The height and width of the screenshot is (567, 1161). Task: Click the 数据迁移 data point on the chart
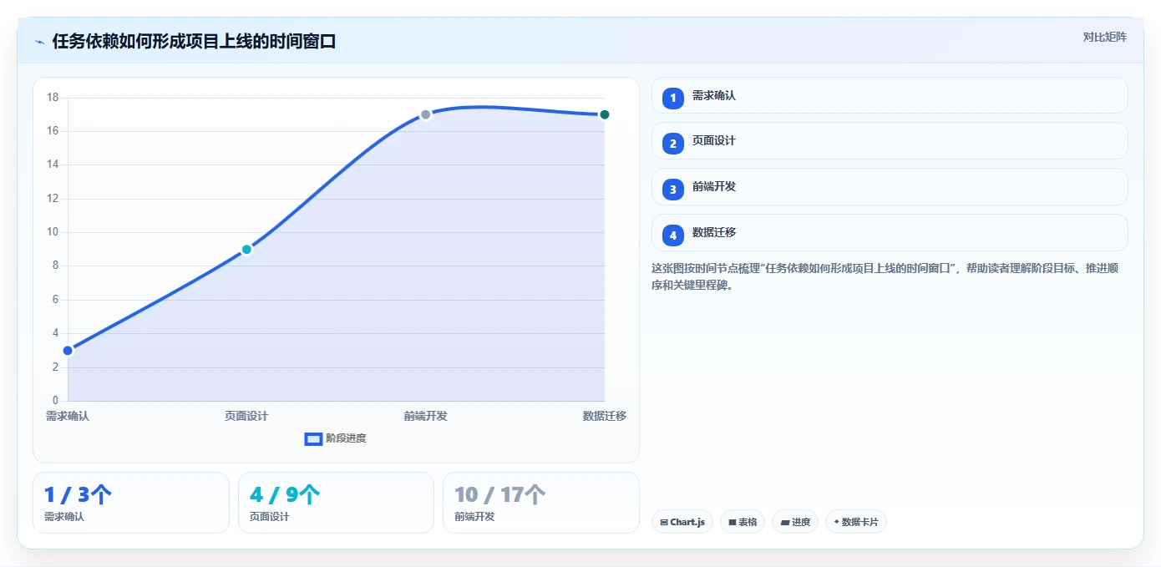coord(604,114)
